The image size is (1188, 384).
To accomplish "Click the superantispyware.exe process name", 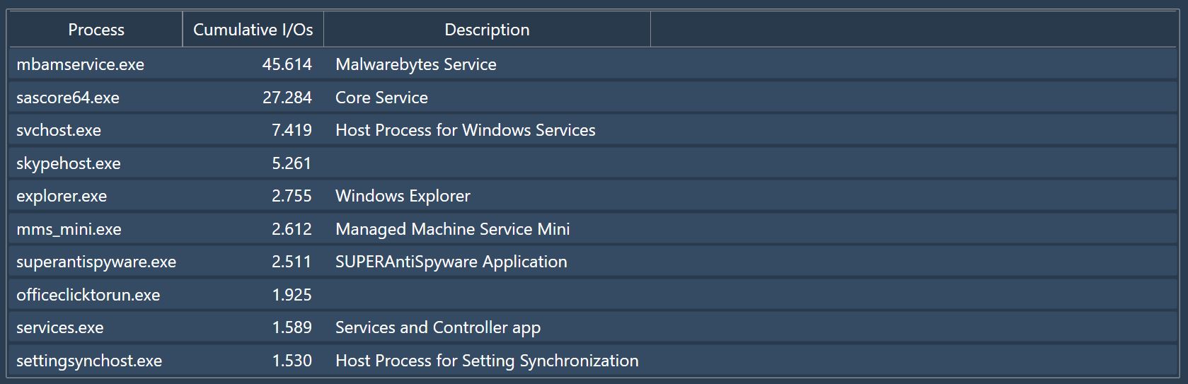I will pyautogui.click(x=96, y=262).
